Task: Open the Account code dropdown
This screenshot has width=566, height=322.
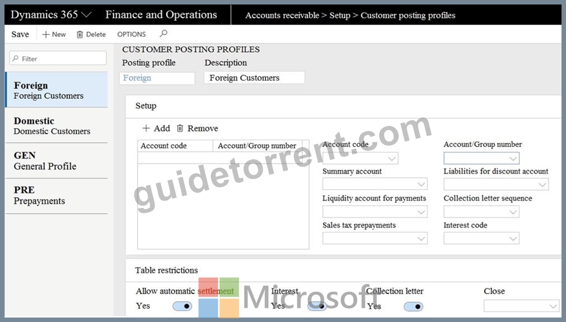Action: coord(360,158)
